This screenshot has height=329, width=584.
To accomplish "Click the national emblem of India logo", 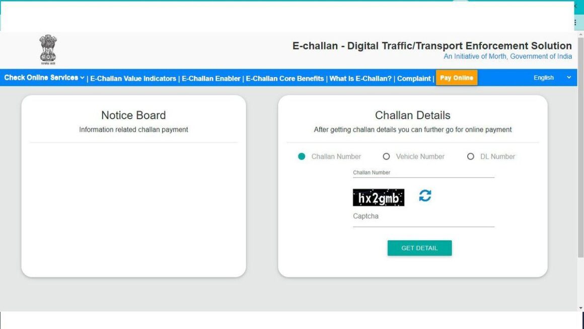I will coord(48,50).
